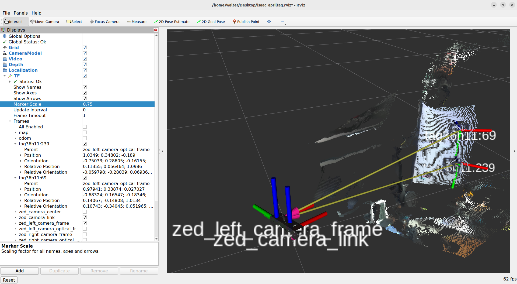Activate the Focus Camera tool
Image resolution: width=517 pixels, height=284 pixels.
104,22
